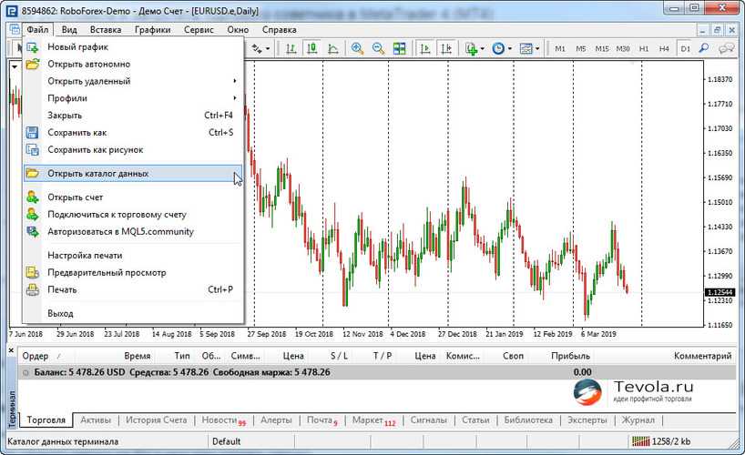Choose Открыть каталог данных menu entry
This screenshot has height=455, width=745.
pyautogui.click(x=98, y=173)
